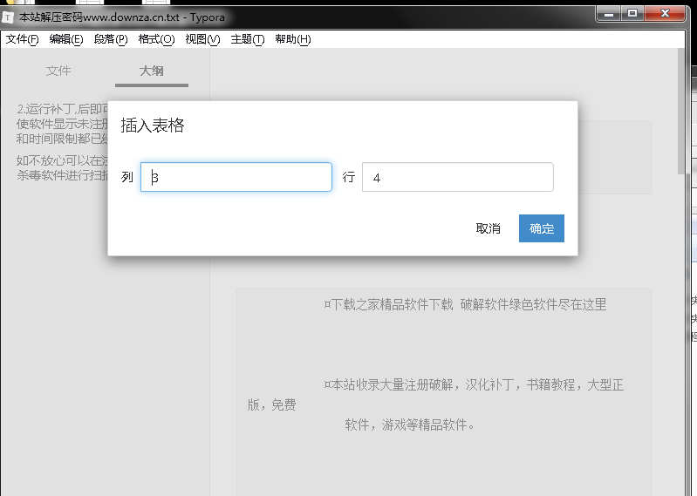Switch to the 大纲 sidebar tab
The image size is (697, 496).
click(x=151, y=71)
